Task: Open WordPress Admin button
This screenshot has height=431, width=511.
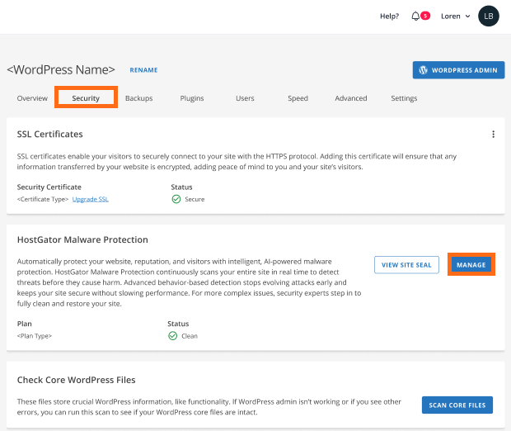Action: pos(458,70)
